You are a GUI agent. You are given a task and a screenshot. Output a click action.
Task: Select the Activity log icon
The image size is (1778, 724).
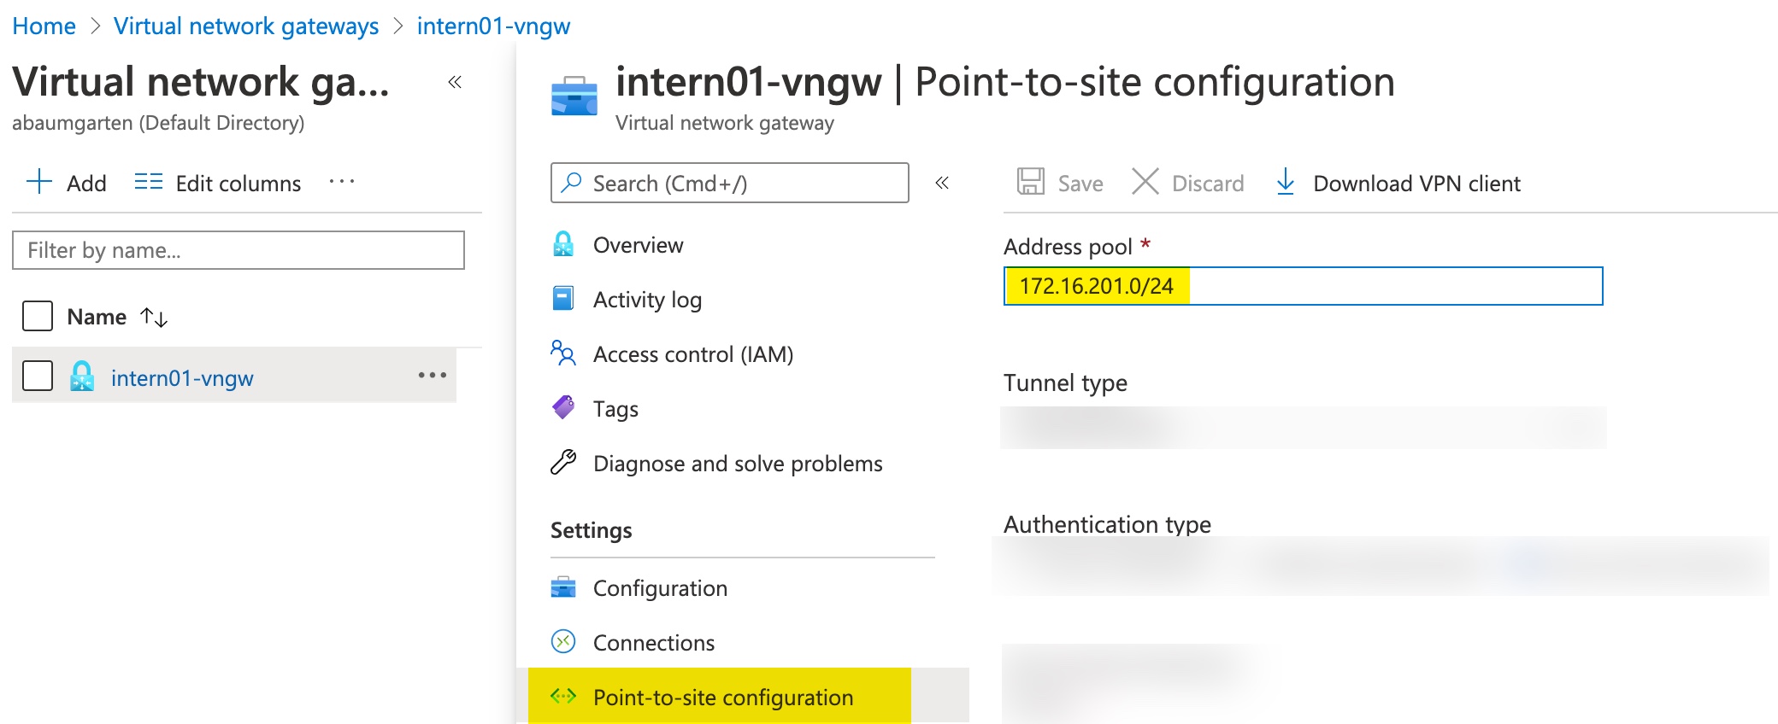click(x=564, y=299)
